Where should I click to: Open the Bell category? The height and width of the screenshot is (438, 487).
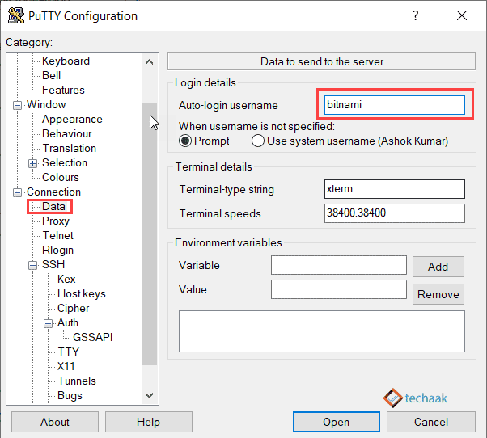(51, 75)
